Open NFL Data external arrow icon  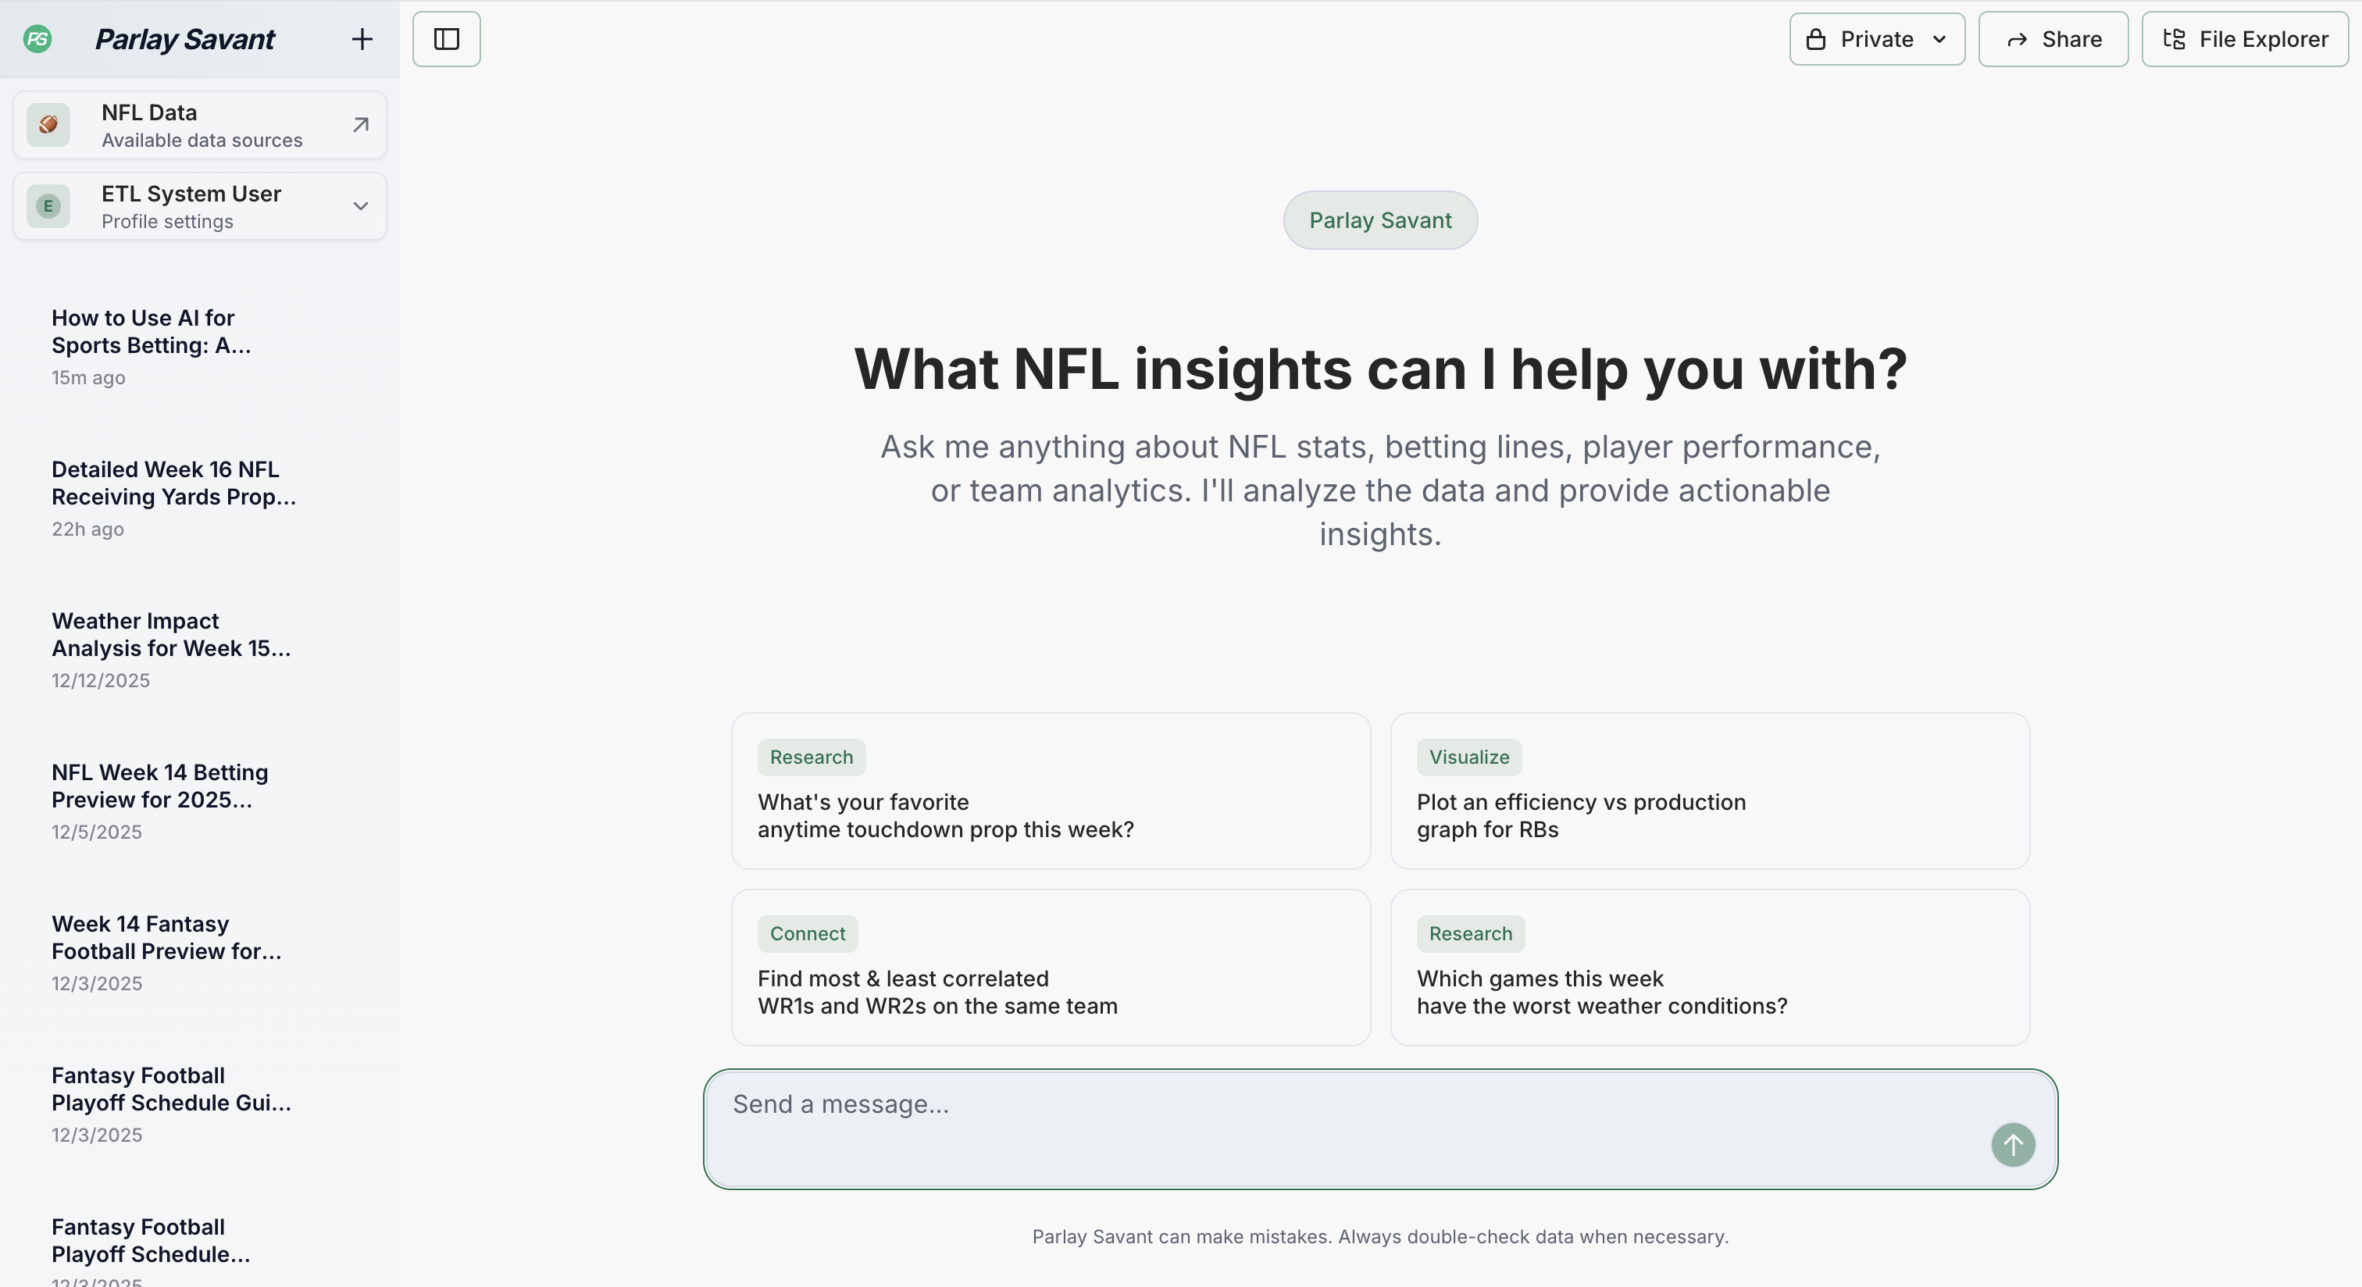point(360,125)
